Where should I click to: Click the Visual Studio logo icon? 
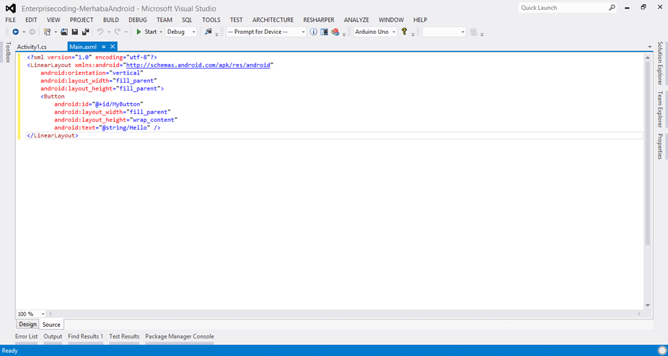point(10,8)
